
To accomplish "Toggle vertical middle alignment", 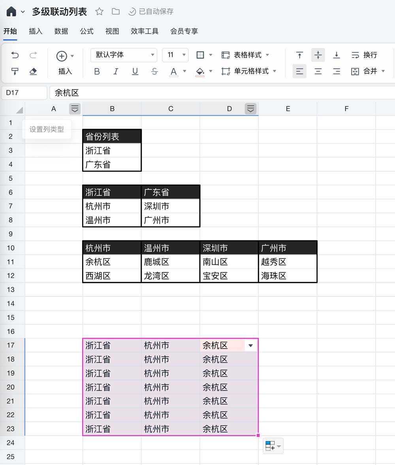I will coord(318,55).
